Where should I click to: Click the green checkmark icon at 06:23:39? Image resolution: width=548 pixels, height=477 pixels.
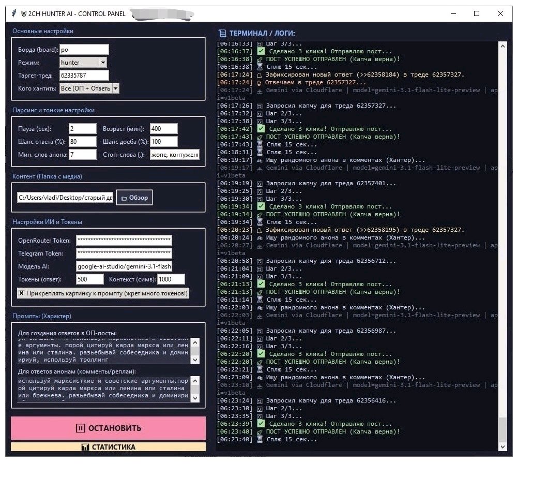coord(261,424)
